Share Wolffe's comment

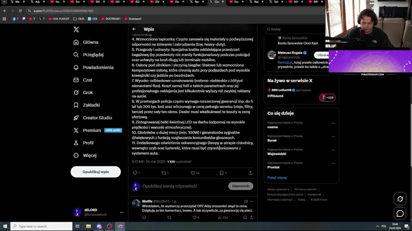tap(252, 218)
